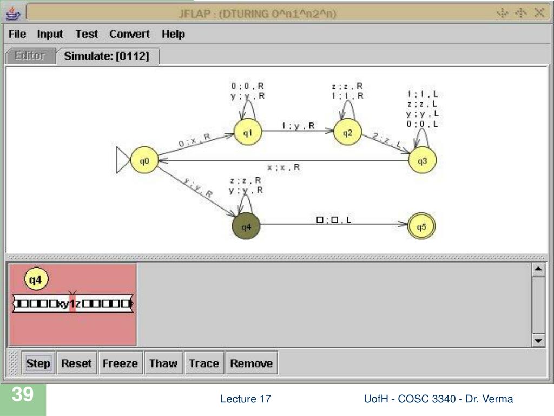Screen dimensions: 554x416
Task: Select state q3 in the diagram
Action: pyautogui.click(x=422, y=161)
